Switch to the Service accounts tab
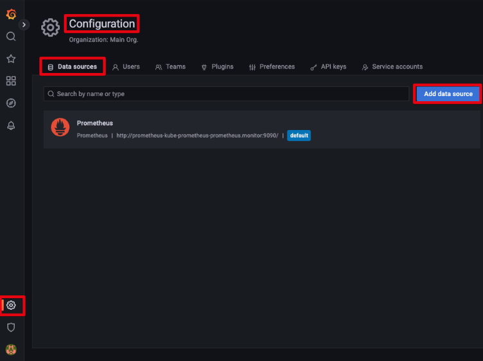The image size is (483, 361). pyautogui.click(x=393, y=67)
